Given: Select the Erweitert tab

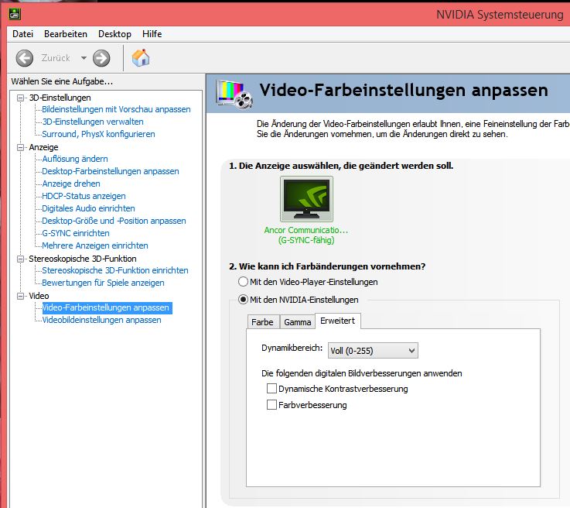Looking at the screenshot, I should (338, 321).
